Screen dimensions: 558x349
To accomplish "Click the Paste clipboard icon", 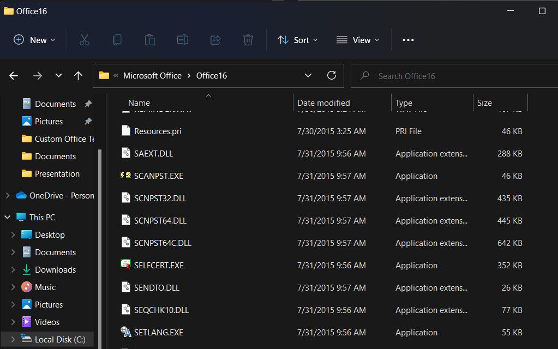I will point(149,40).
